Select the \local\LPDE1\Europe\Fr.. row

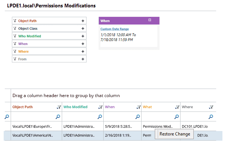point(111,127)
